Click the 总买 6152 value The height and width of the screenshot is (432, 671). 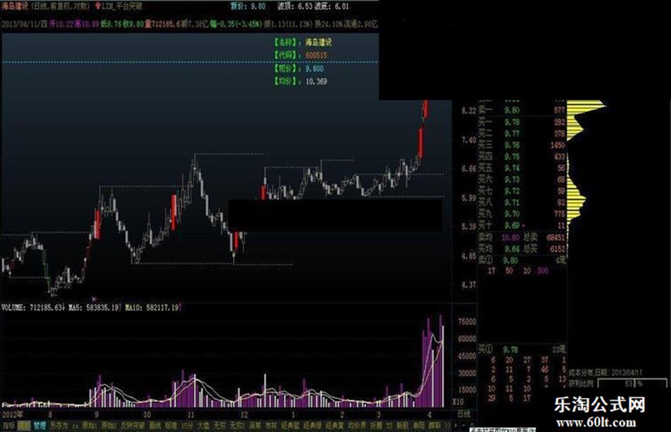557,248
